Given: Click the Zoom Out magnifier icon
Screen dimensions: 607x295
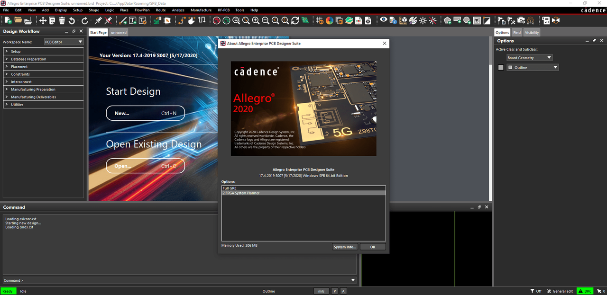Looking at the screenshot, I should [x=266, y=20].
